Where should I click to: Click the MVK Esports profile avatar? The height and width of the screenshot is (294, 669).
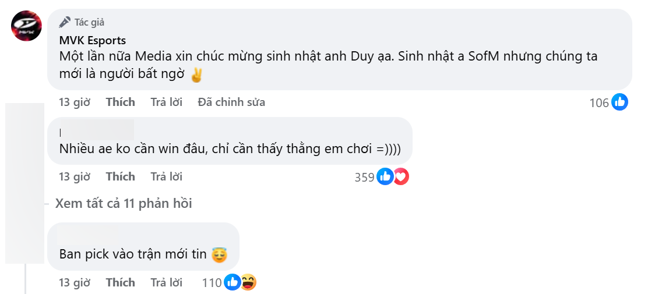(x=26, y=26)
